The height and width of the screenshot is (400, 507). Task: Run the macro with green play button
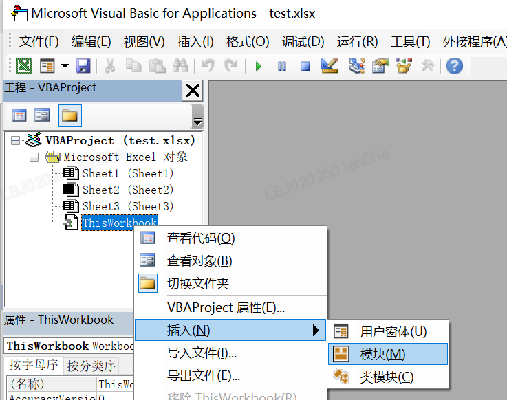(259, 66)
